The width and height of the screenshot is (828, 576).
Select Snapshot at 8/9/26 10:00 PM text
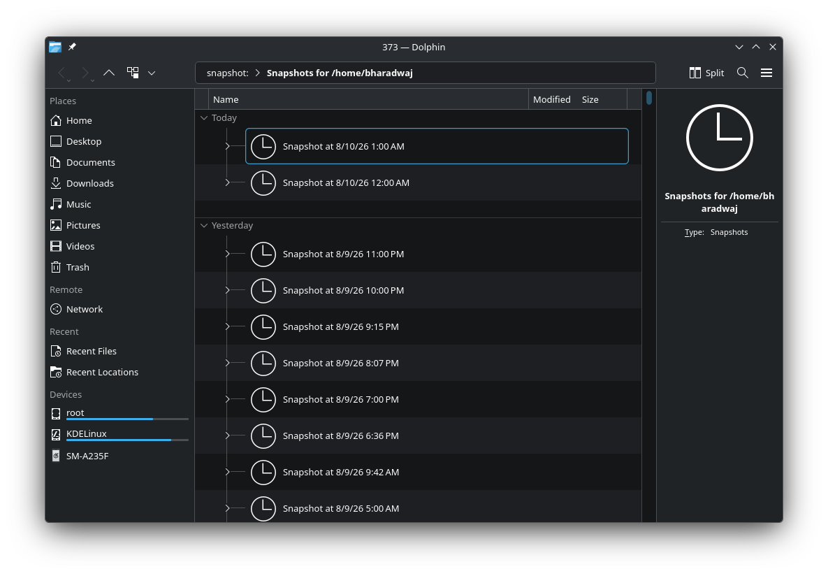click(x=343, y=291)
